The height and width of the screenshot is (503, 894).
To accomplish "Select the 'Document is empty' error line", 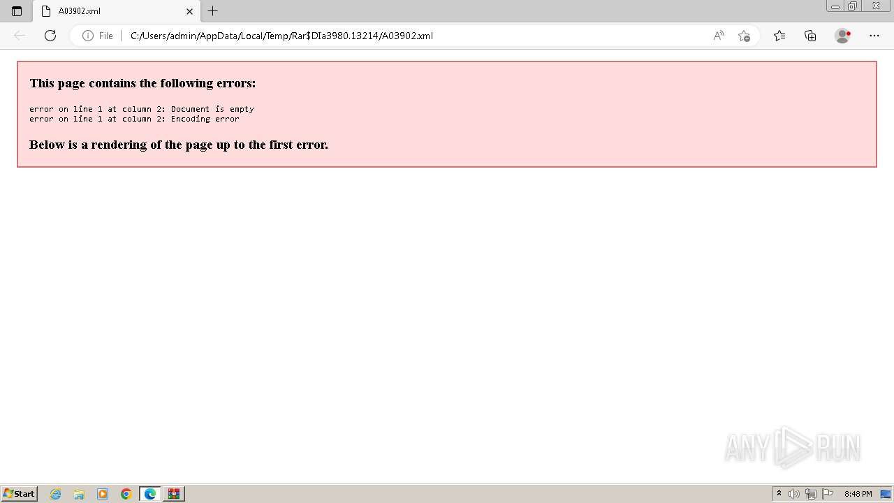I will (x=142, y=109).
